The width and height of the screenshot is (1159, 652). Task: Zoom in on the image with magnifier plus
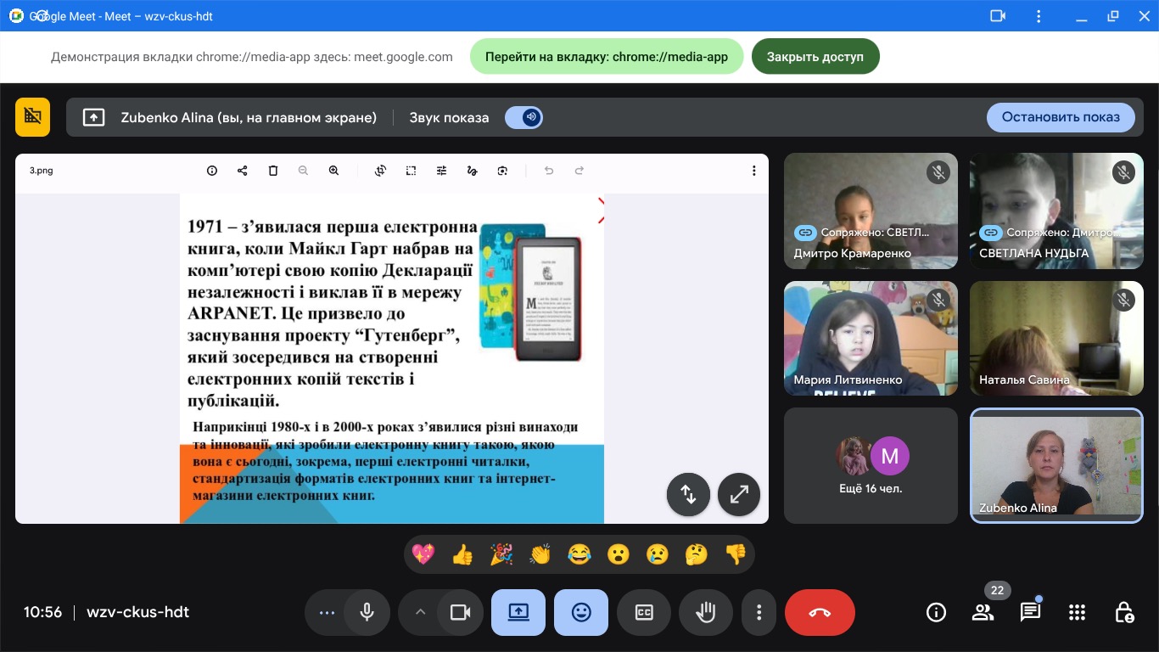click(x=334, y=171)
